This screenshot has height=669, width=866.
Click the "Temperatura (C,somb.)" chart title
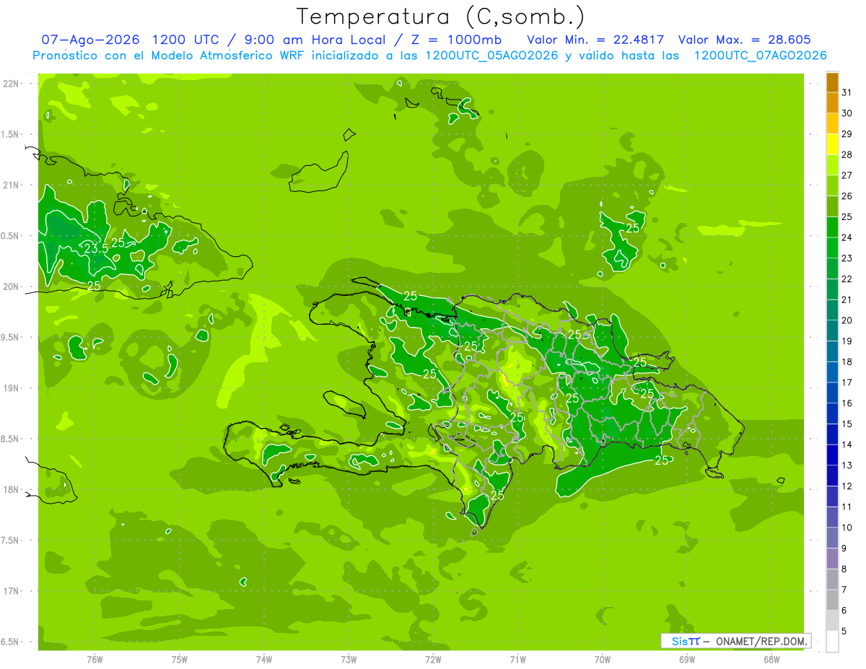pos(439,16)
